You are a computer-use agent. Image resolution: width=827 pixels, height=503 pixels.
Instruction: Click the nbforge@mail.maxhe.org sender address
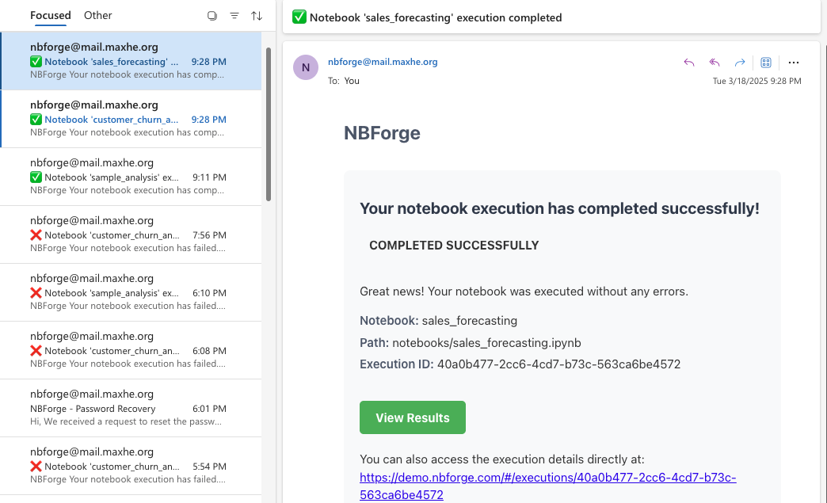pyautogui.click(x=383, y=61)
